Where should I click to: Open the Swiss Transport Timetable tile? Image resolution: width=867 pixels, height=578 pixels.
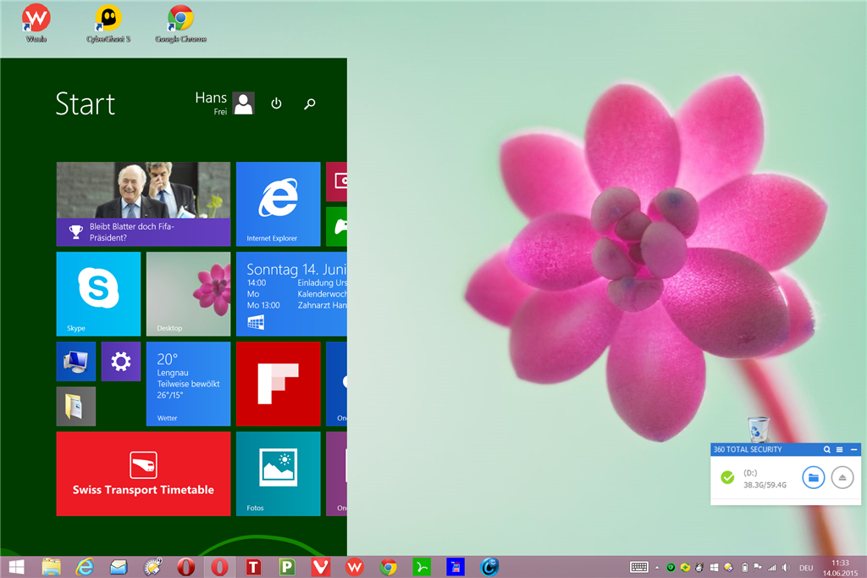pyautogui.click(x=143, y=474)
